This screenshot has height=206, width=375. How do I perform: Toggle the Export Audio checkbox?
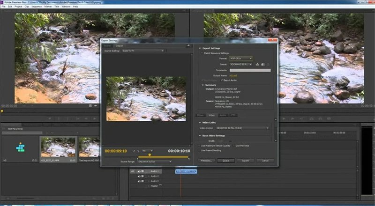point(222,81)
